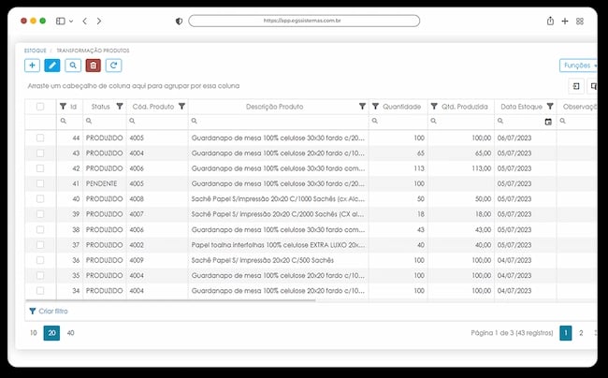
Task: Sort by the Cód. Produto column header
Action: (153, 107)
